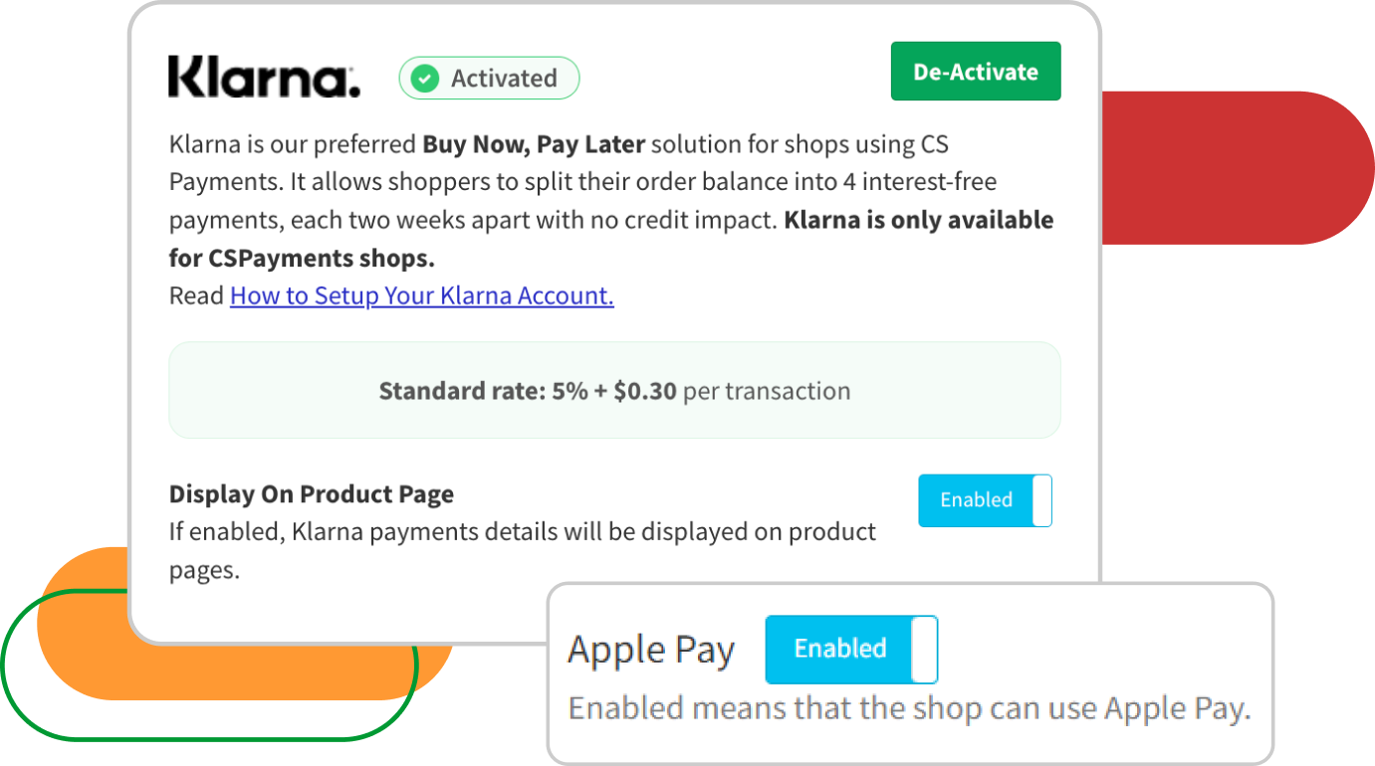Image resolution: width=1375 pixels, height=766 pixels.
Task: Toggle Display On Product Page switch
Action: click(984, 500)
